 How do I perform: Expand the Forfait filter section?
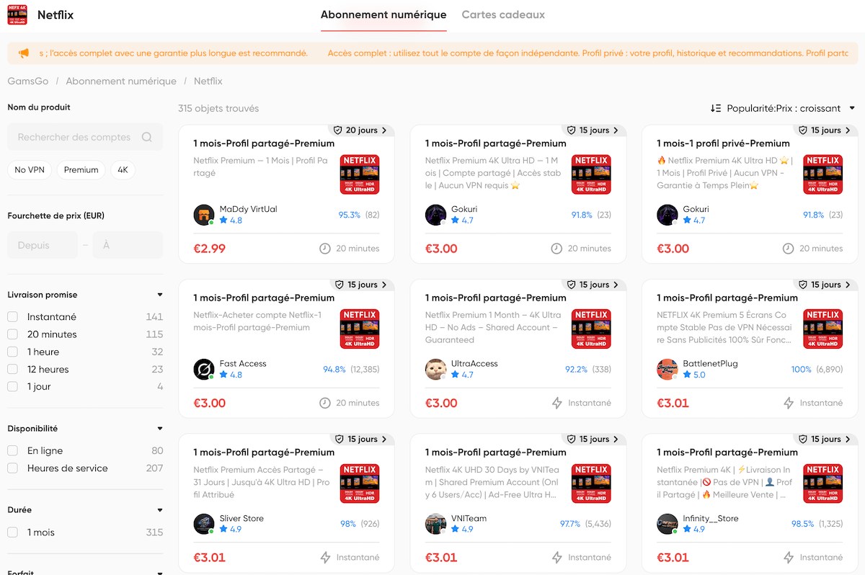coord(160,573)
